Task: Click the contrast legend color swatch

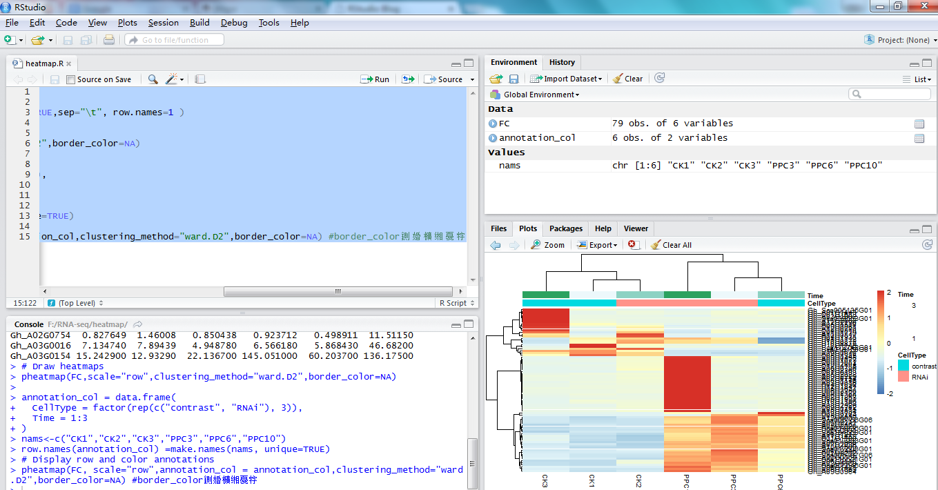Action: point(903,366)
